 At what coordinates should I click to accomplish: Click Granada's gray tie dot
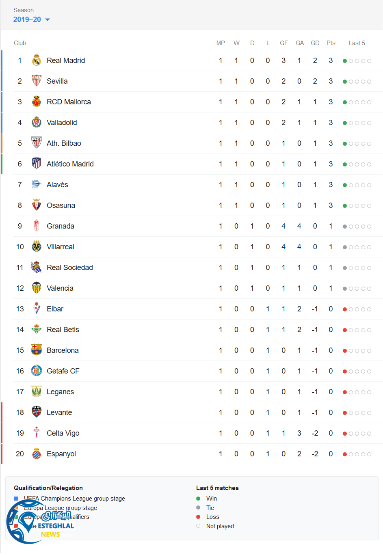point(345,227)
